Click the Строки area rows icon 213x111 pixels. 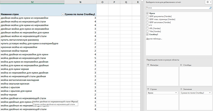click(x=148, y=89)
